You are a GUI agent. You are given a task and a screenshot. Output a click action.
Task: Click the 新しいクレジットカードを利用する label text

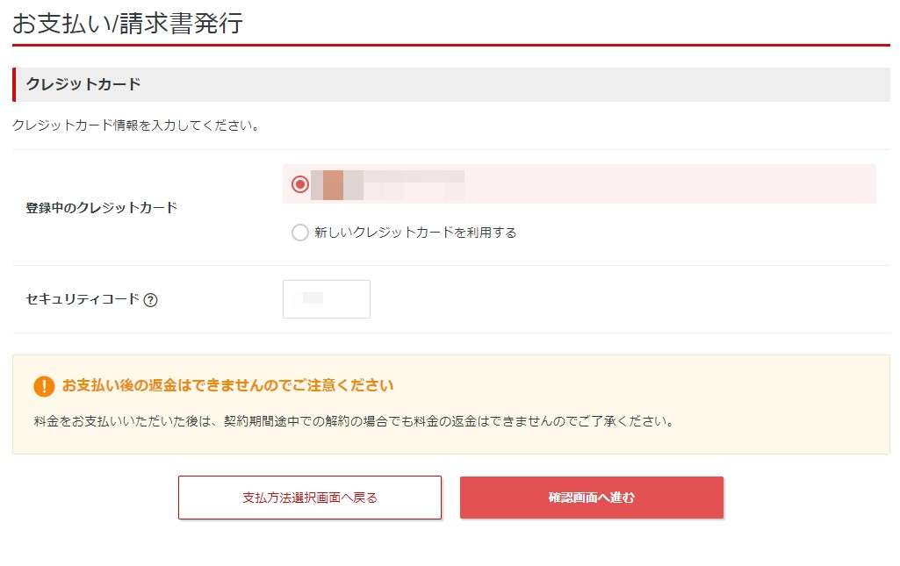point(415,233)
